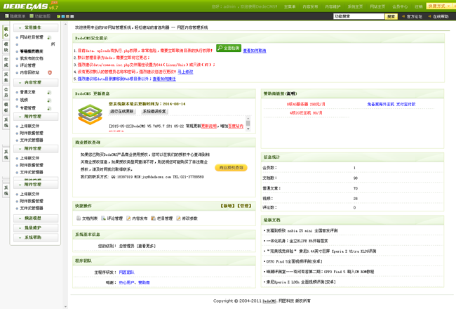Image resolution: width=456 pixels, height=309 pixels.
Task: Open 内容发布 in the top navigation
Action: click(x=310, y=6)
